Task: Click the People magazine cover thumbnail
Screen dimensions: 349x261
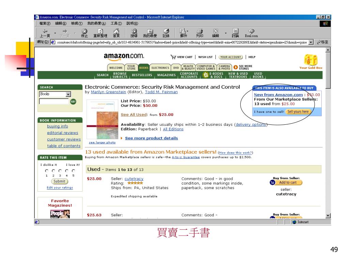Action: (60, 214)
